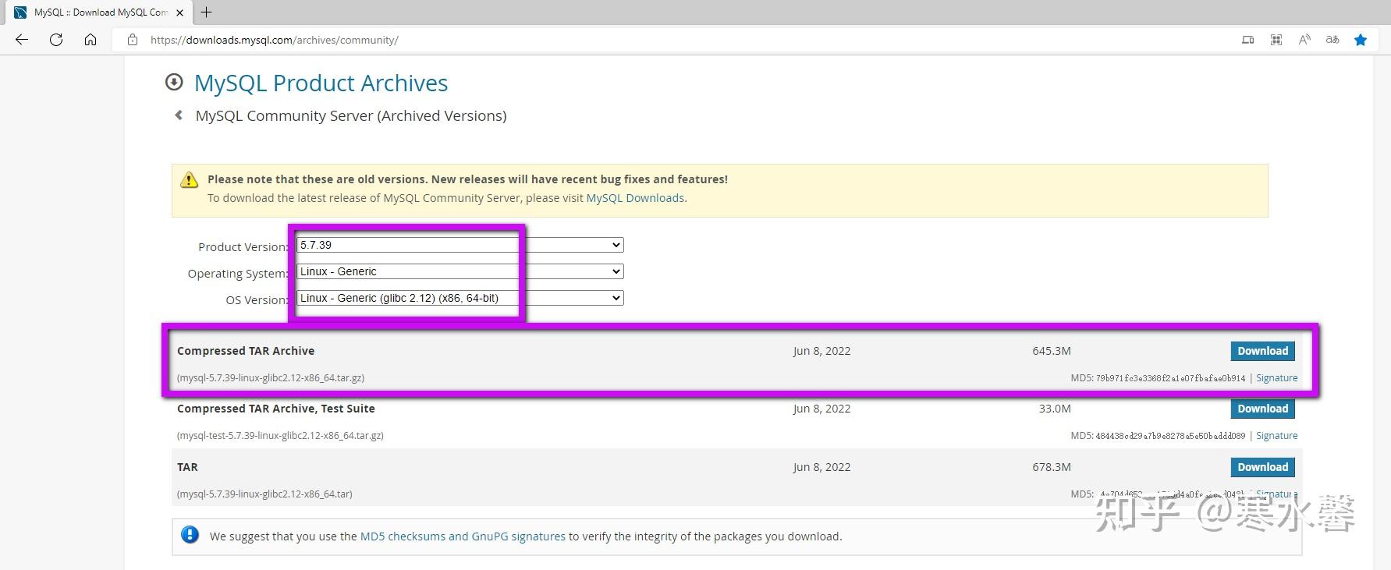Open MD5 checksums and GnuPG signatures link

click(x=463, y=536)
